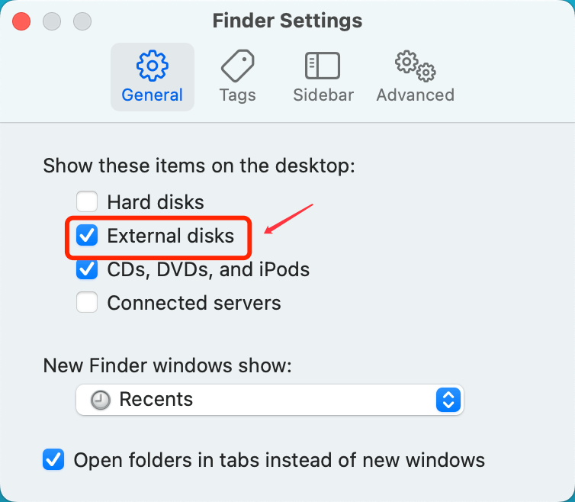Switch to the Tags tab label

click(238, 95)
